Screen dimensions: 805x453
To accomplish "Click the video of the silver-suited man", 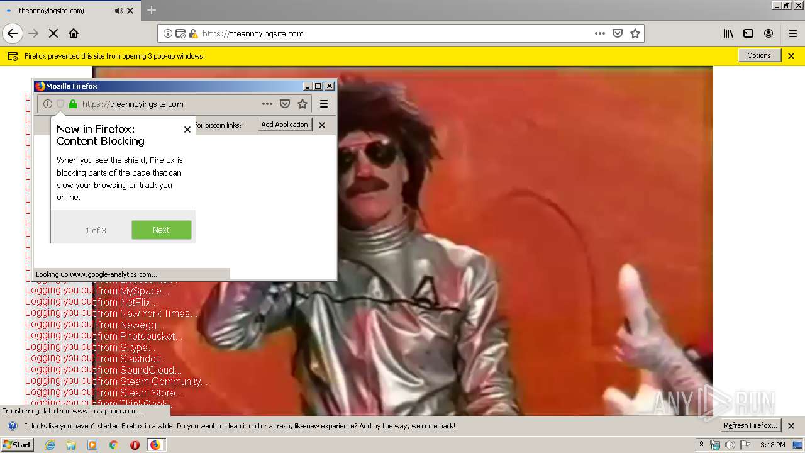I will click(x=402, y=241).
